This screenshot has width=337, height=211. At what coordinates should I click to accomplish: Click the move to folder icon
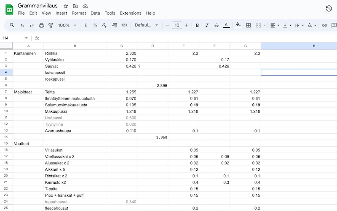[x=75, y=6]
